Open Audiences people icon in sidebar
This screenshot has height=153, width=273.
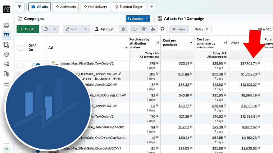6,54
